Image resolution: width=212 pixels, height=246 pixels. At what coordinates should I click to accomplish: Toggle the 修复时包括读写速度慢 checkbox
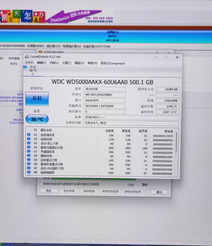coord(41,184)
